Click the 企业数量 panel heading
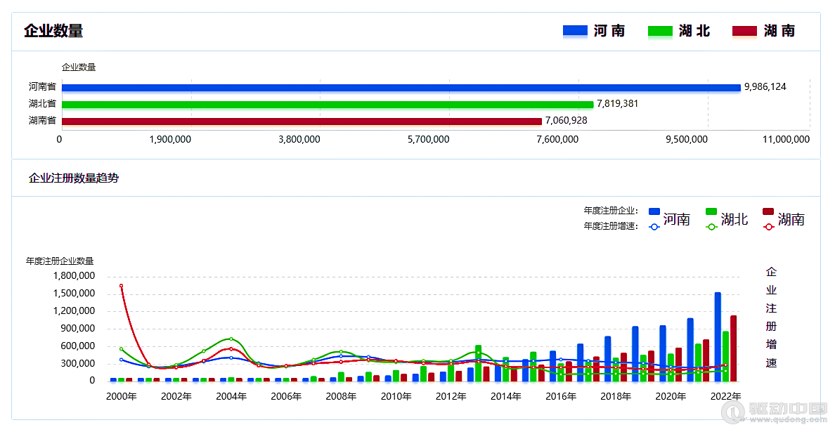This screenshot has width=835, height=432. pos(53,31)
